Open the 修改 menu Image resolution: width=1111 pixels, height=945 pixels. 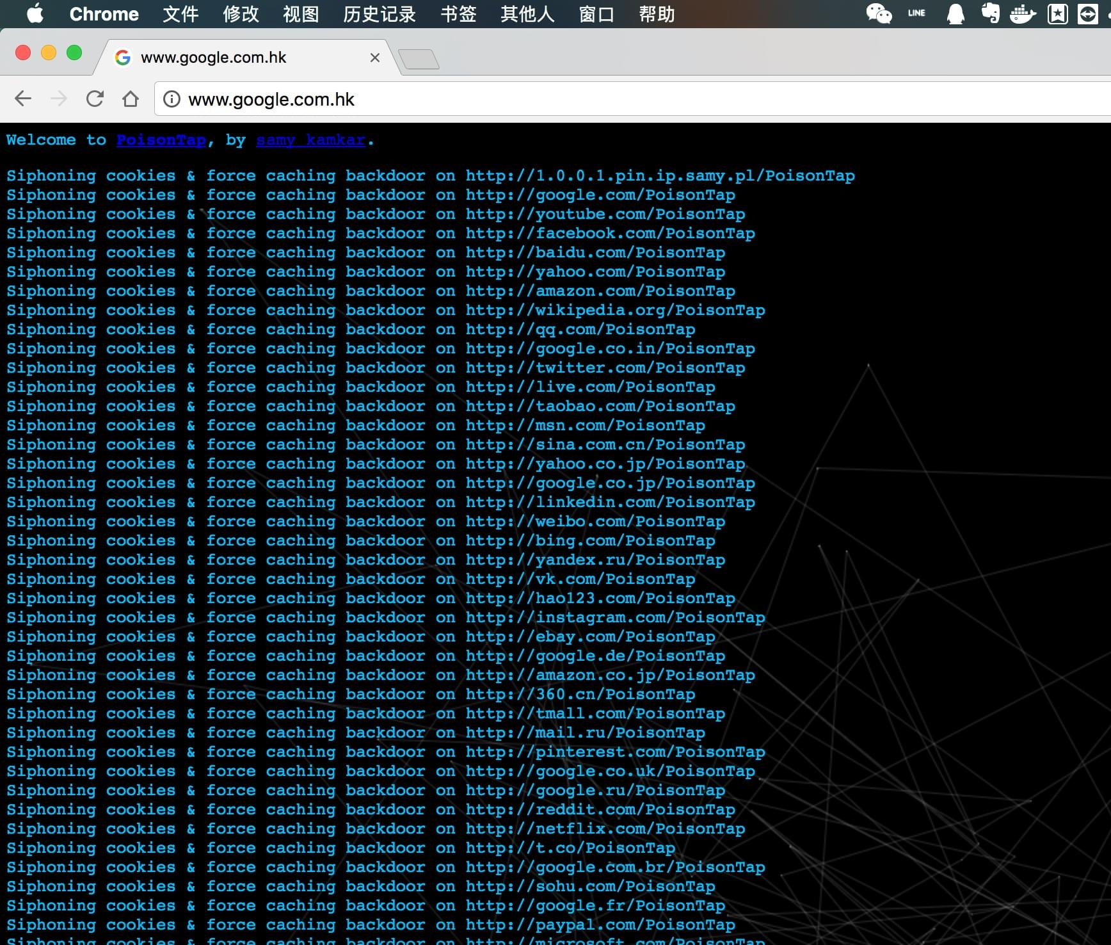pos(241,14)
